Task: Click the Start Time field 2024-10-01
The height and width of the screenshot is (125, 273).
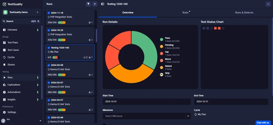Action: [x=147, y=102]
